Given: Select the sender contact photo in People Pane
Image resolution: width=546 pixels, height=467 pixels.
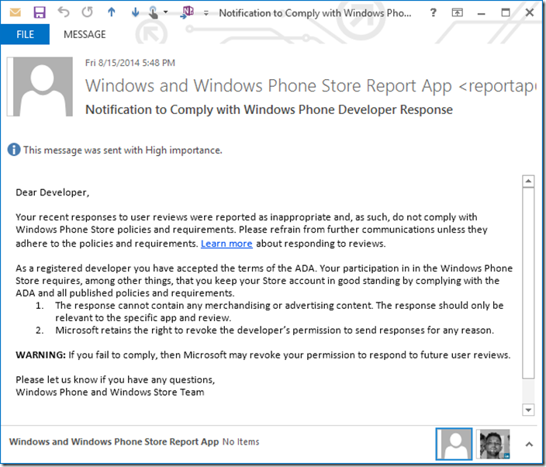Looking at the screenshot, I should click(x=454, y=444).
